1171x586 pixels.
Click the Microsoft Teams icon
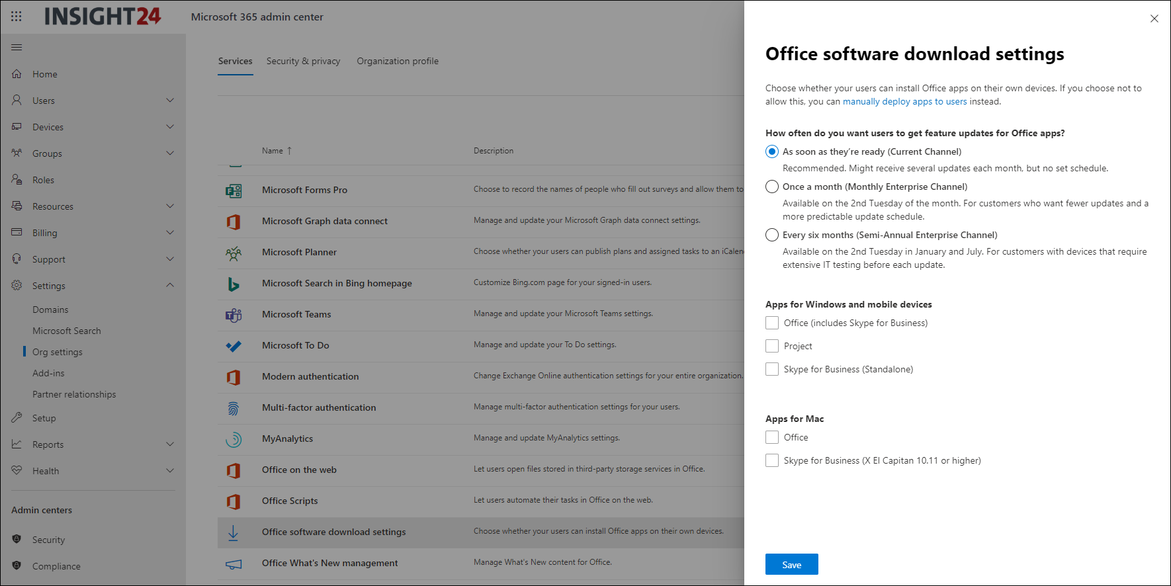[x=234, y=315]
